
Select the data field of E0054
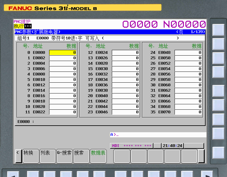pos(188,69)
